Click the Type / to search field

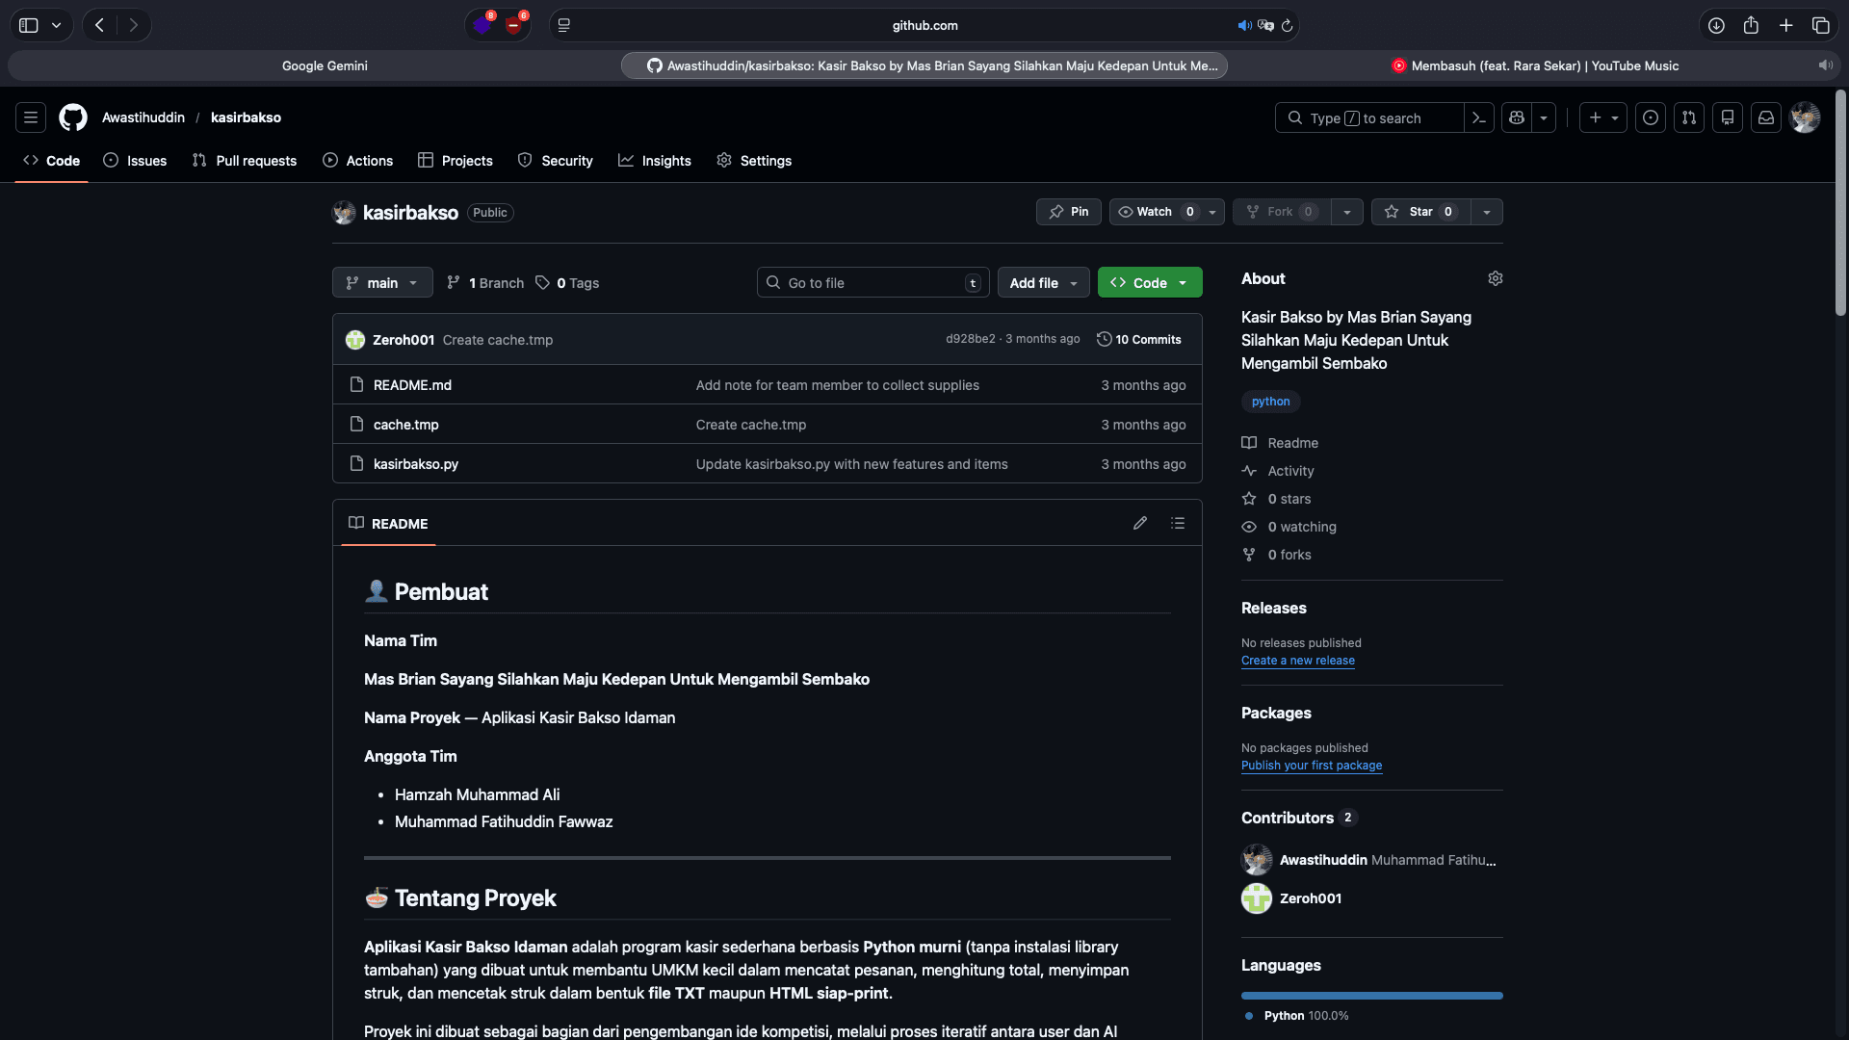tap(1369, 117)
